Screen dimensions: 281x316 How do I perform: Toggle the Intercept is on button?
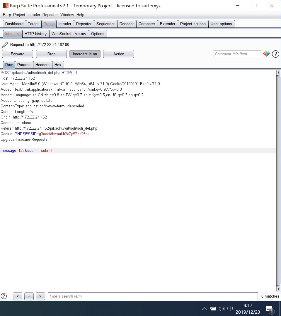tap(85, 54)
